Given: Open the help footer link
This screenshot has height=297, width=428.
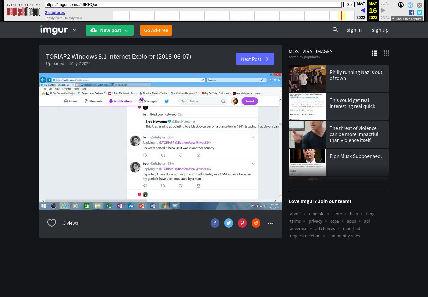Looking at the screenshot, I should [354, 214].
